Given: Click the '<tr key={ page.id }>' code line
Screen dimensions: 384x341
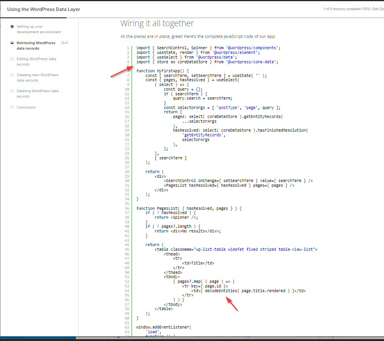Looking at the screenshot, I should point(205,286).
